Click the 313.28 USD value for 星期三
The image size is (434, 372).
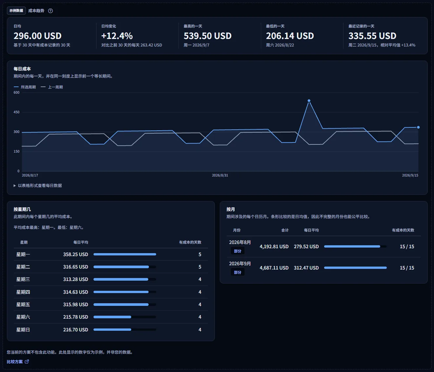tap(75, 279)
